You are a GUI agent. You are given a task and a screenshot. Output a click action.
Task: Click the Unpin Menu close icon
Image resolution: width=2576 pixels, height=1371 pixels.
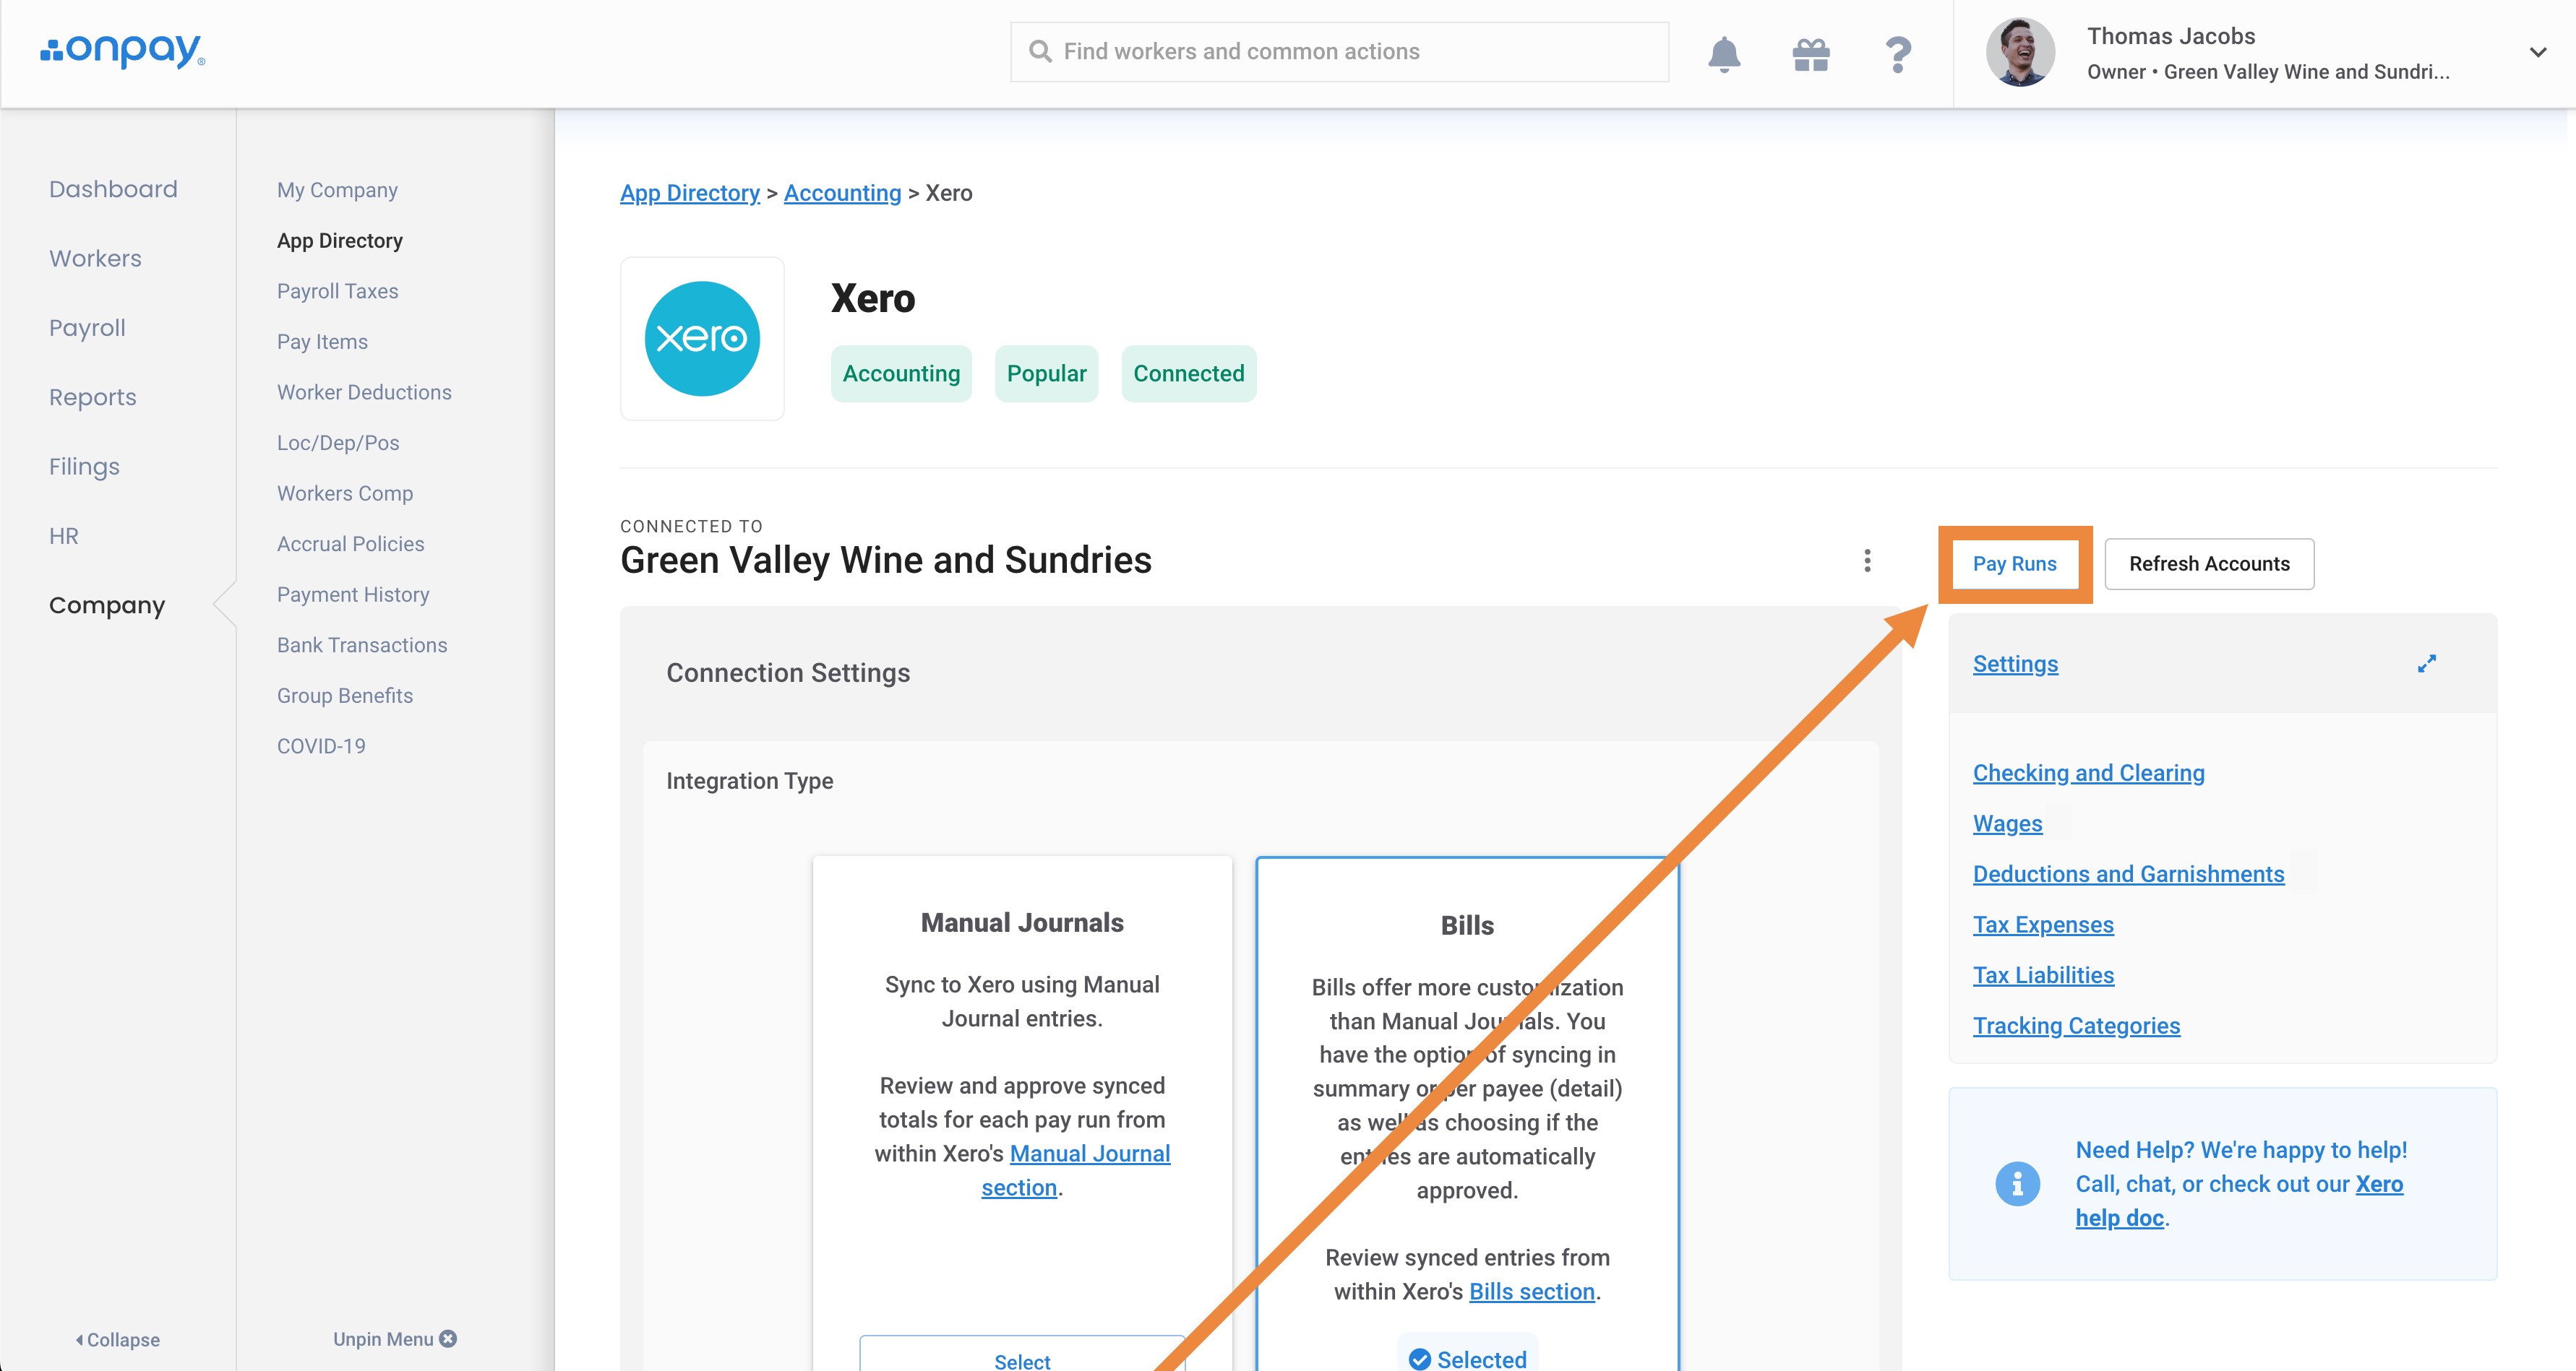(x=448, y=1338)
